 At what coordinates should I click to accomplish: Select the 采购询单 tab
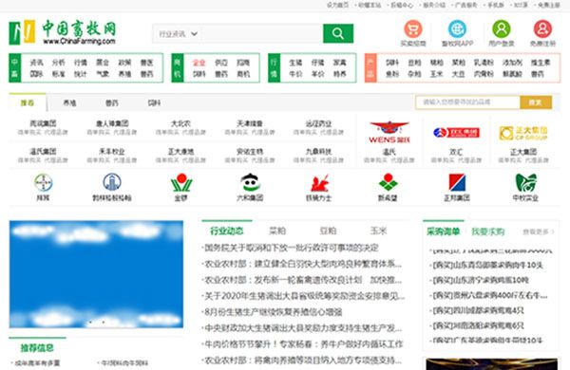pos(444,231)
